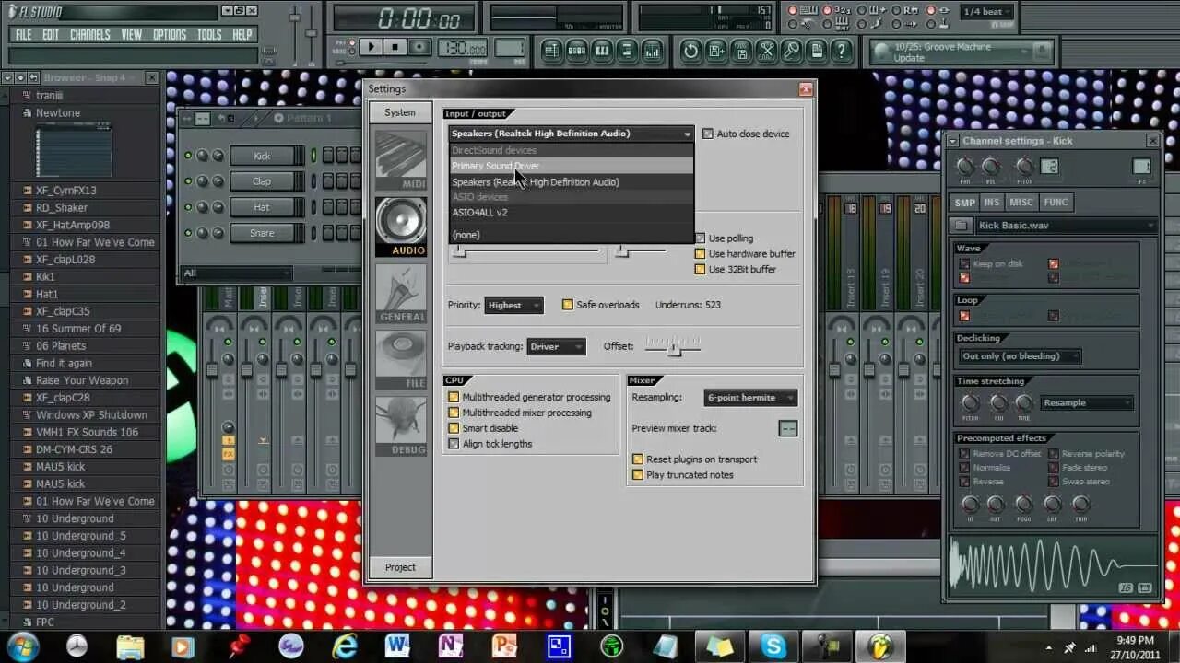Open the GENERAL settings page icon
Screen dimensions: 1180x663
[401, 293]
